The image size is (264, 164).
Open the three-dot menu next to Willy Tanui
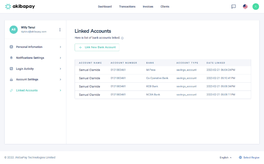tap(60, 30)
